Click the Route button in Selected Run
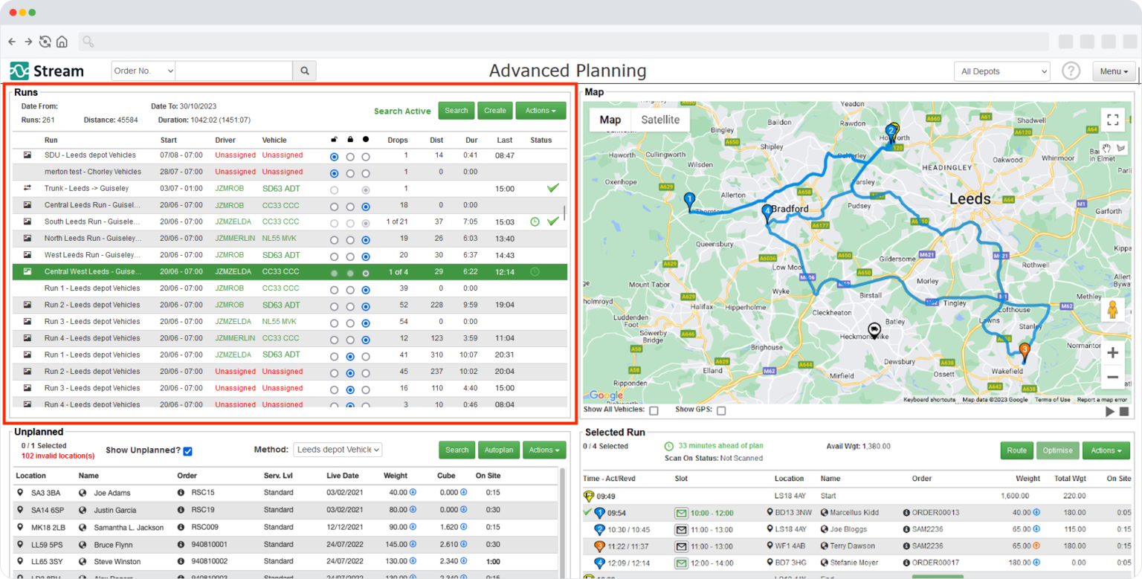The image size is (1142, 579). pyautogui.click(x=1016, y=450)
